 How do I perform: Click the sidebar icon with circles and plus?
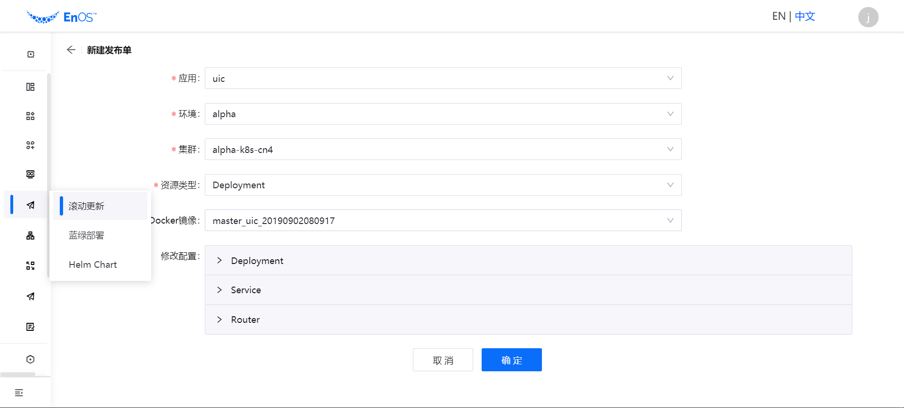tap(31, 145)
